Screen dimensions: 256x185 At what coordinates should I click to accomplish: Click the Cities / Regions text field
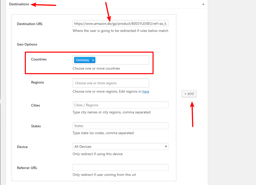(x=120, y=105)
